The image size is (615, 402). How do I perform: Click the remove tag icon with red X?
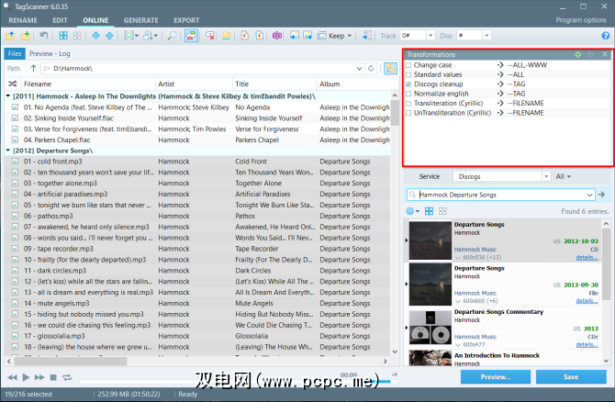(x=210, y=36)
